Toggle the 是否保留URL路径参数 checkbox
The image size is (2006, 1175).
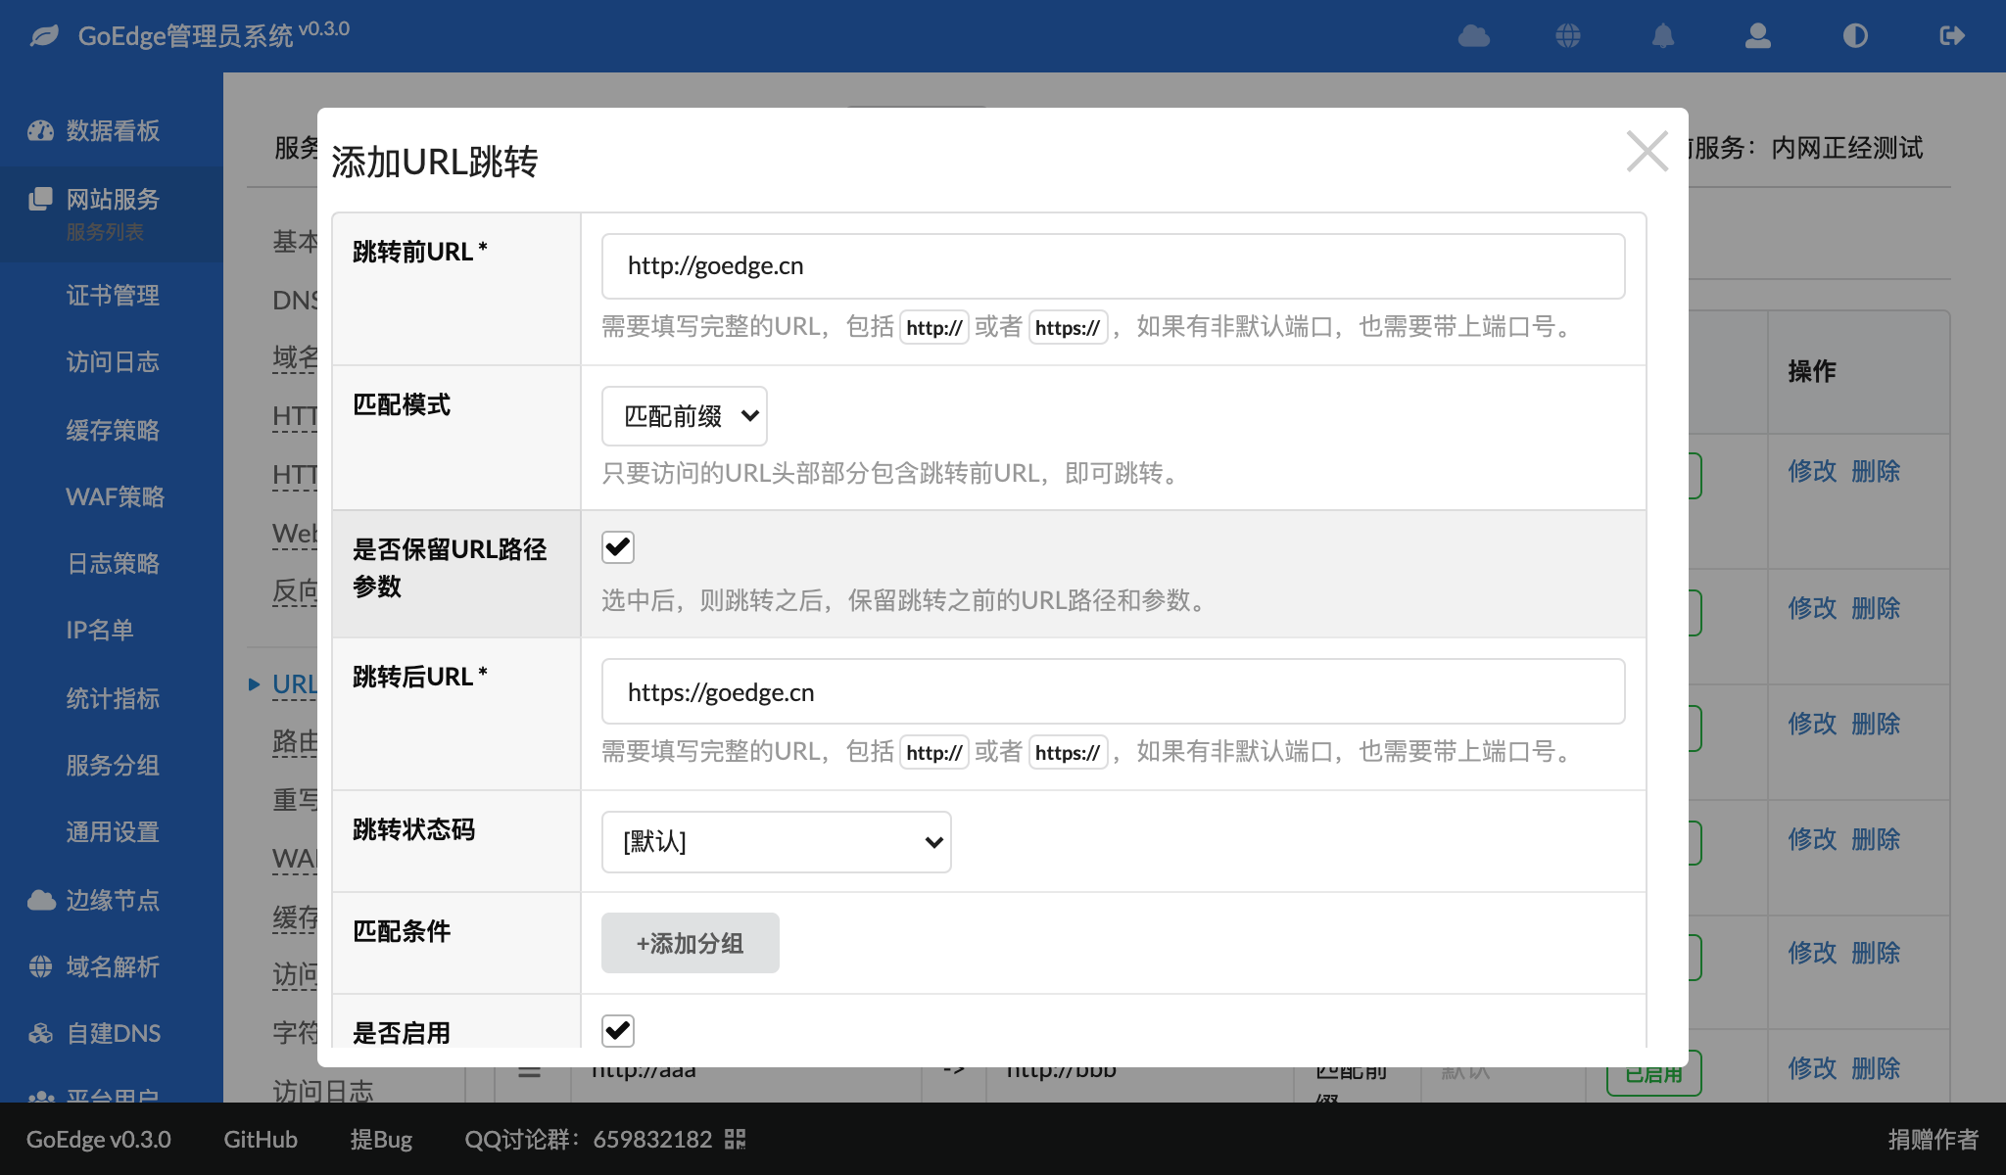tap(618, 546)
